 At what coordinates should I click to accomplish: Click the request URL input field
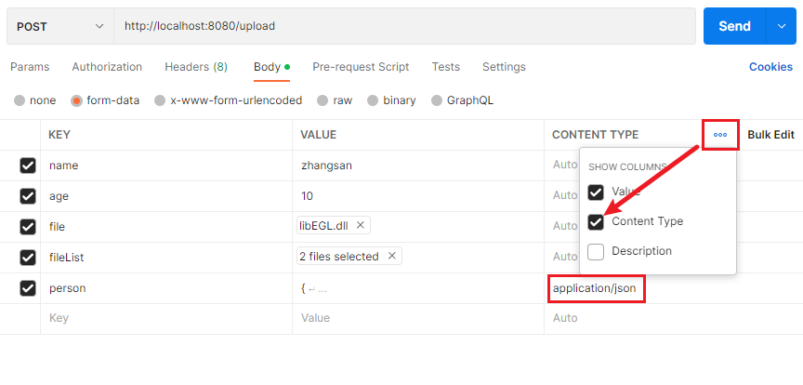point(404,26)
